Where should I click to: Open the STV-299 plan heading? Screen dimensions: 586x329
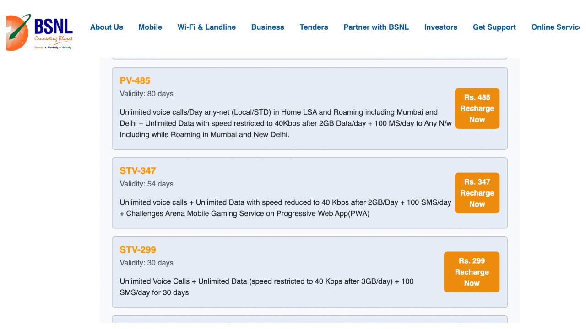(138, 249)
